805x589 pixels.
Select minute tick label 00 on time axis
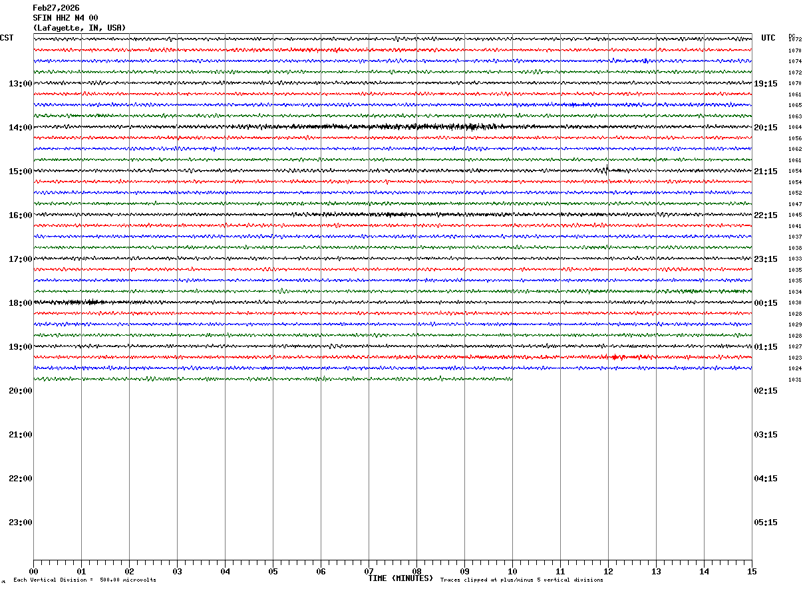point(33,571)
